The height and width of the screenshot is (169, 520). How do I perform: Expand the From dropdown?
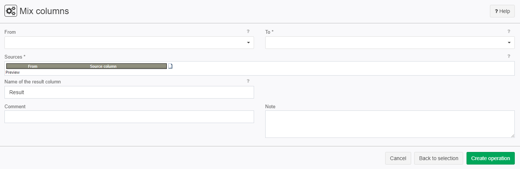(x=129, y=43)
